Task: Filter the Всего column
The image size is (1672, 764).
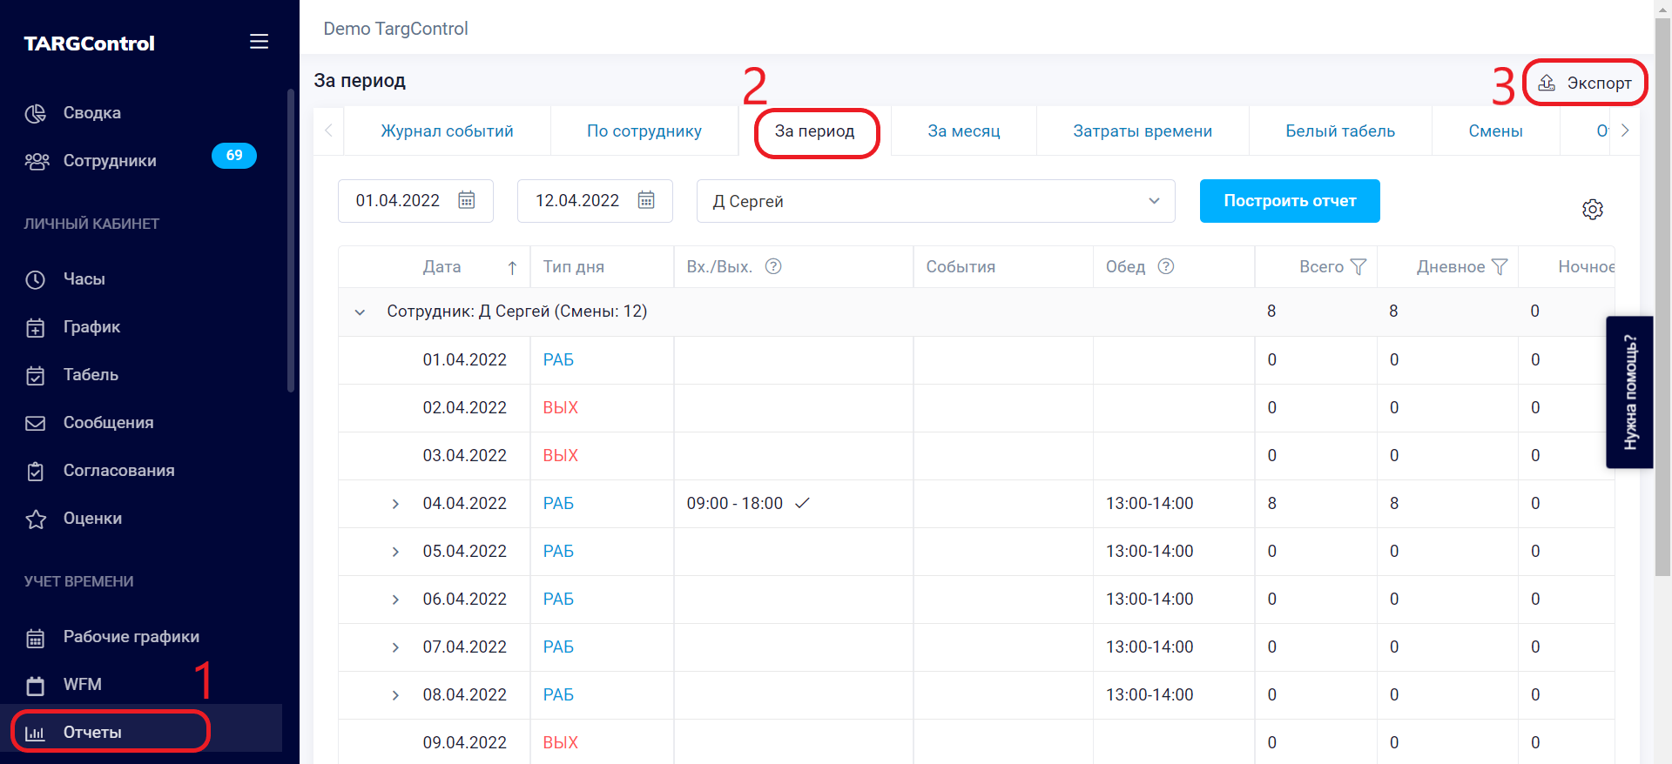Action: [x=1358, y=267]
